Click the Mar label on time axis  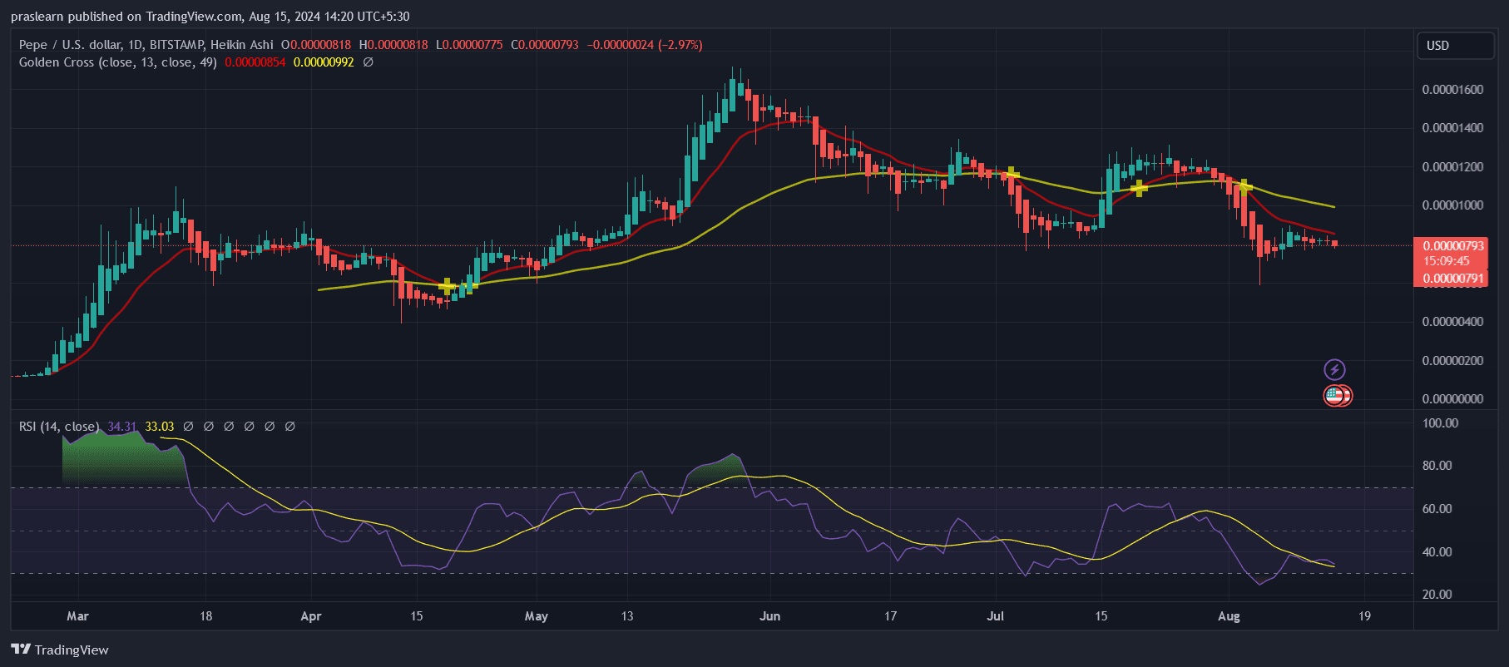[x=77, y=616]
